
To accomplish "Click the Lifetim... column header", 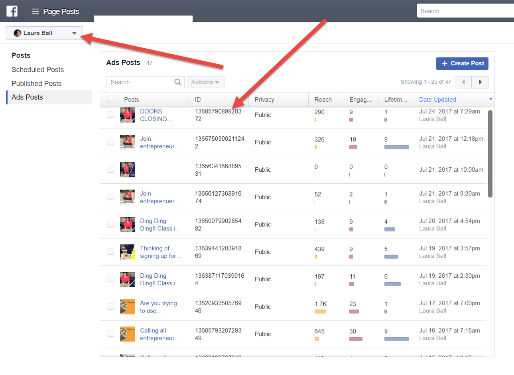I will pos(396,100).
